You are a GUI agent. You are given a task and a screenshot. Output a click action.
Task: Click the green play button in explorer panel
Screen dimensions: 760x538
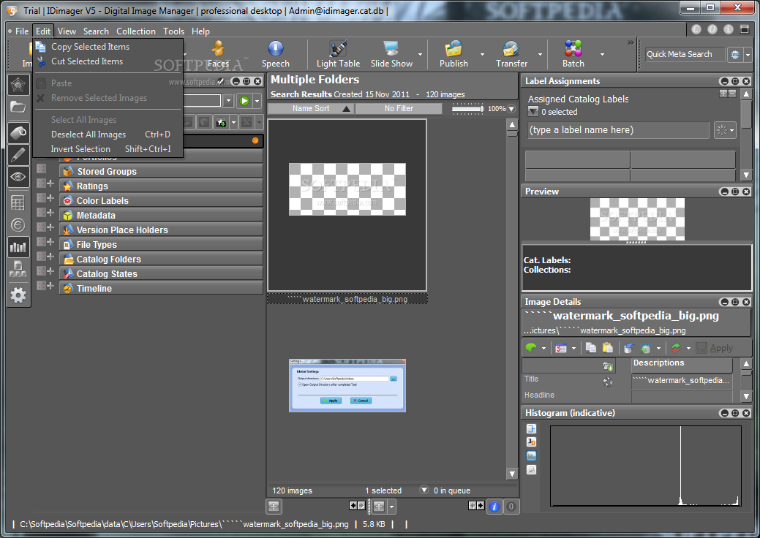(x=244, y=101)
